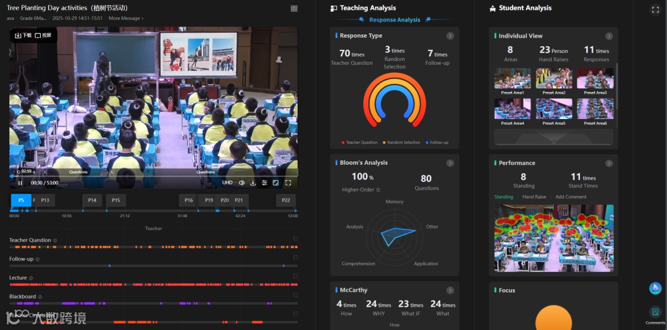Jump to slide marker P22
667x330 pixels.
coord(286,200)
